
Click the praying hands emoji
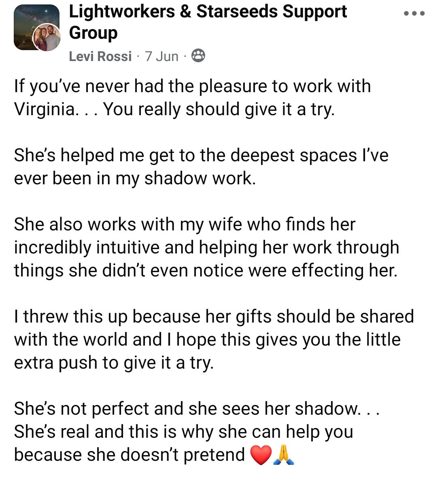[x=284, y=455]
